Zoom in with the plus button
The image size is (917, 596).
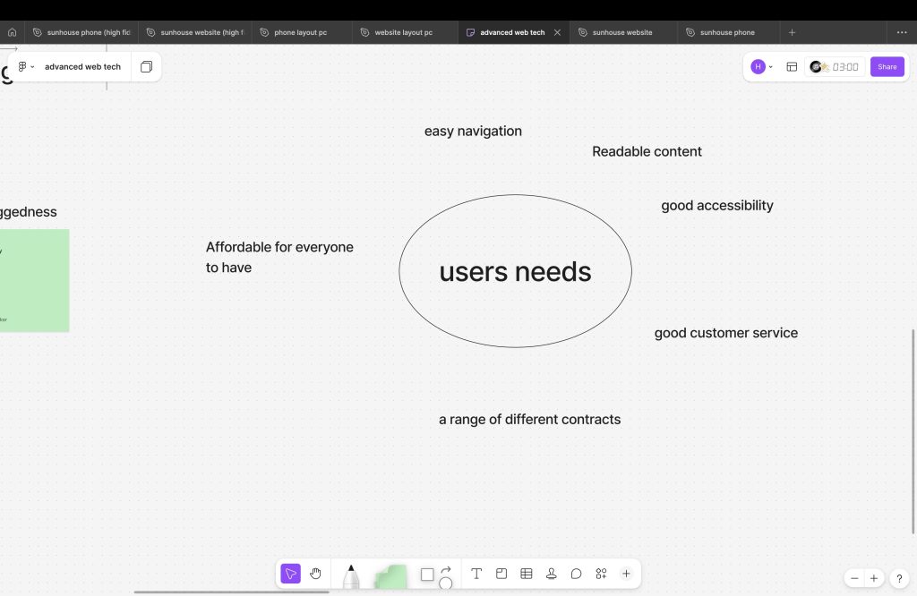click(874, 578)
